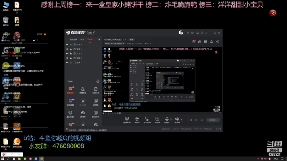Open the 弹幕秀 tool icon
This screenshot has width=287, height=161.
click(83, 114)
